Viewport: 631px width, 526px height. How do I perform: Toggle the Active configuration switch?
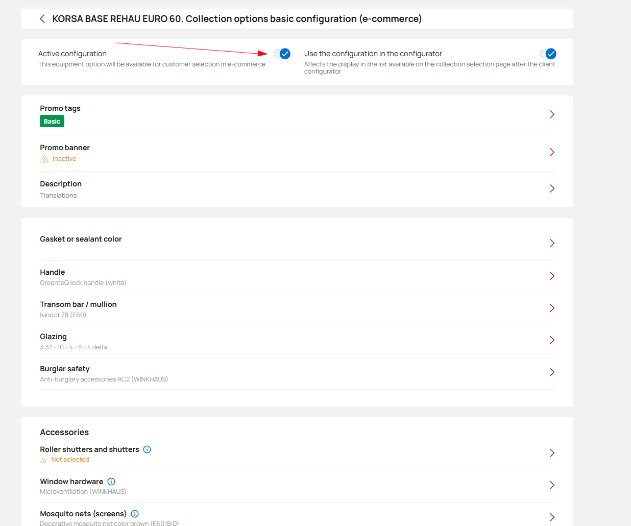(282, 54)
